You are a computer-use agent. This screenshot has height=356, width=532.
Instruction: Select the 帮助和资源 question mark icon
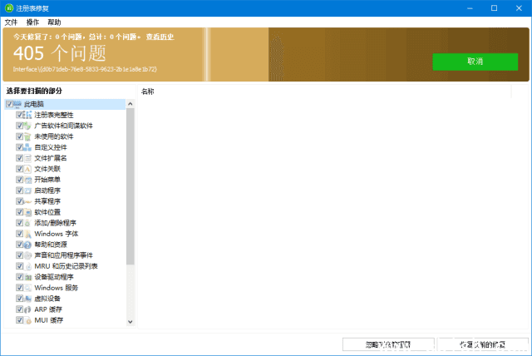(27, 245)
